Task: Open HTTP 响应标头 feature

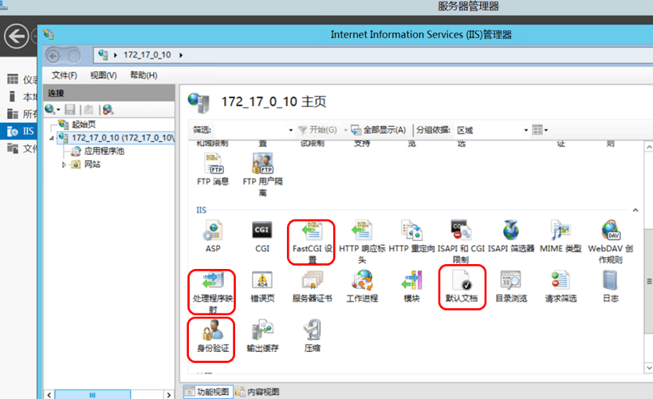Action: [x=362, y=242]
